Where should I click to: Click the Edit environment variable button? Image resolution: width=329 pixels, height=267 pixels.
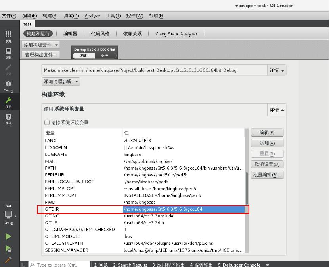pos(267,133)
